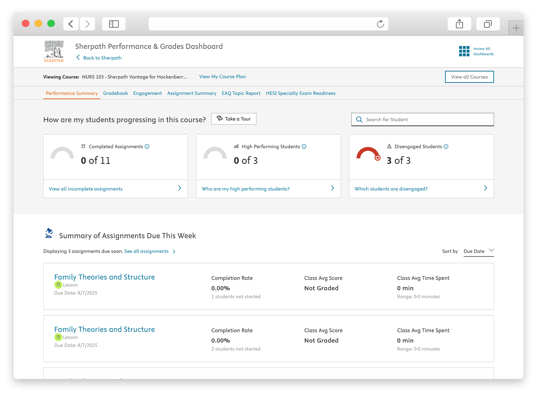Click the Completed Assignments gauge
537x405 pixels.
pyautogui.click(x=62, y=153)
